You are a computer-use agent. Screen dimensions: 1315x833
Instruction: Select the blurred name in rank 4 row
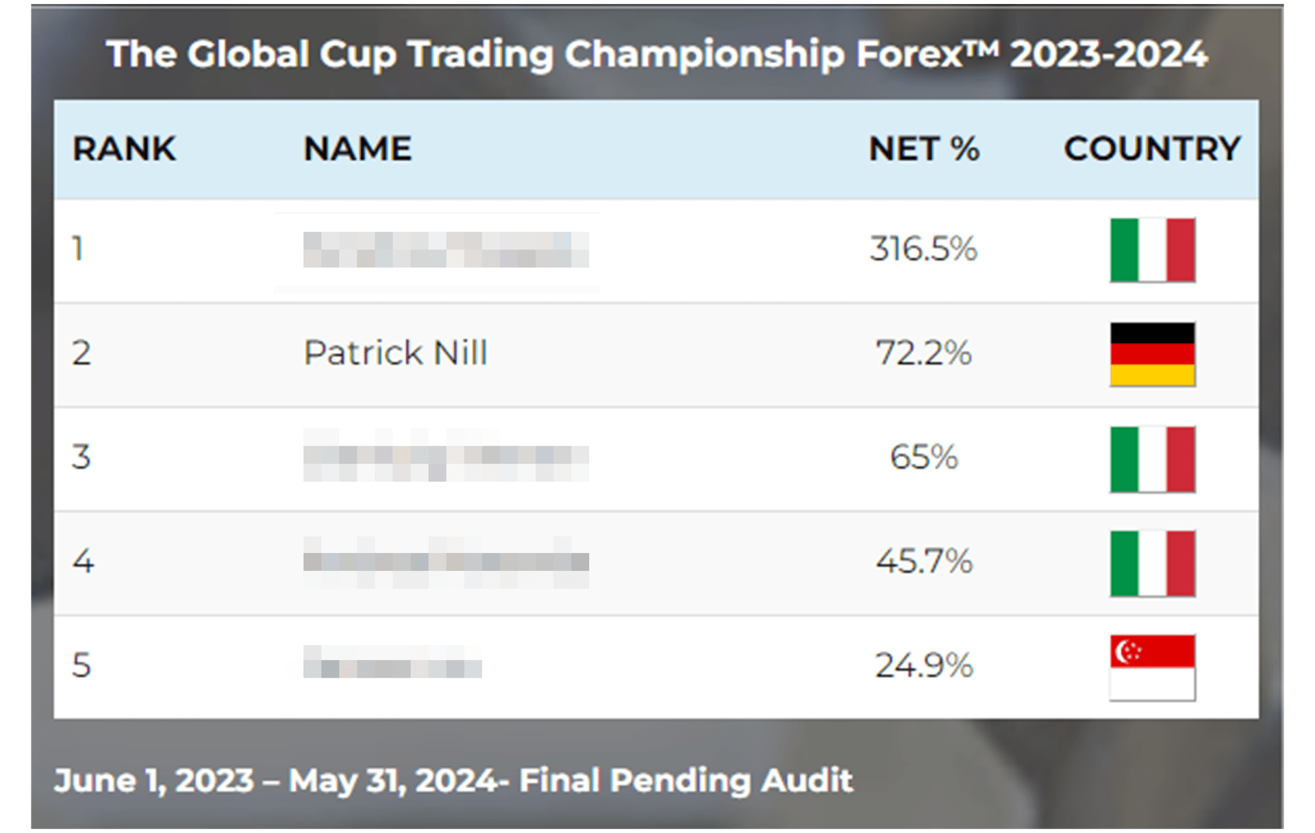coord(446,562)
